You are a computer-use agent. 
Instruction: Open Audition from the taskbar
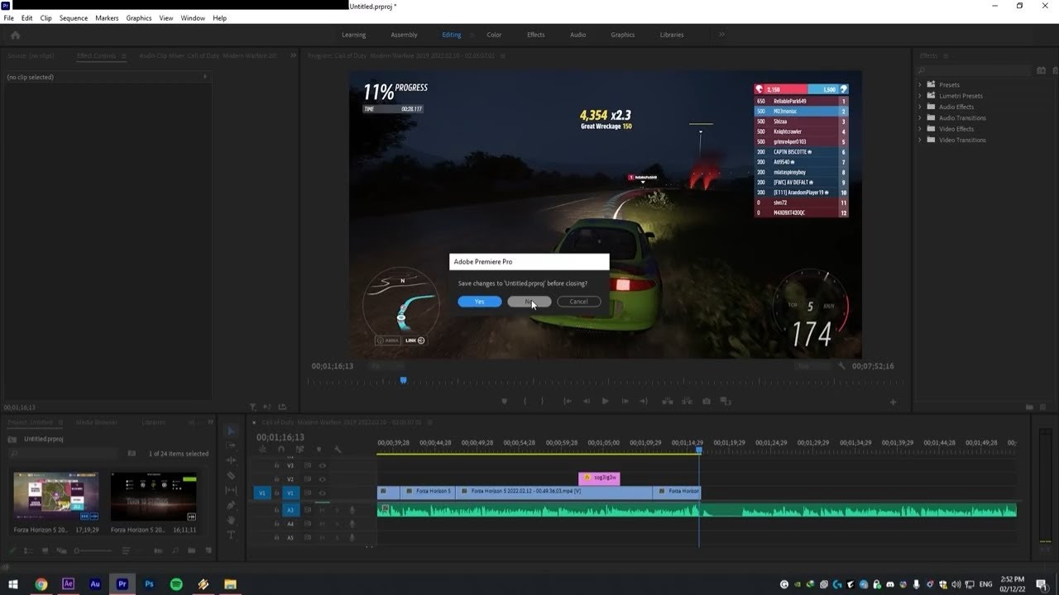click(x=95, y=583)
